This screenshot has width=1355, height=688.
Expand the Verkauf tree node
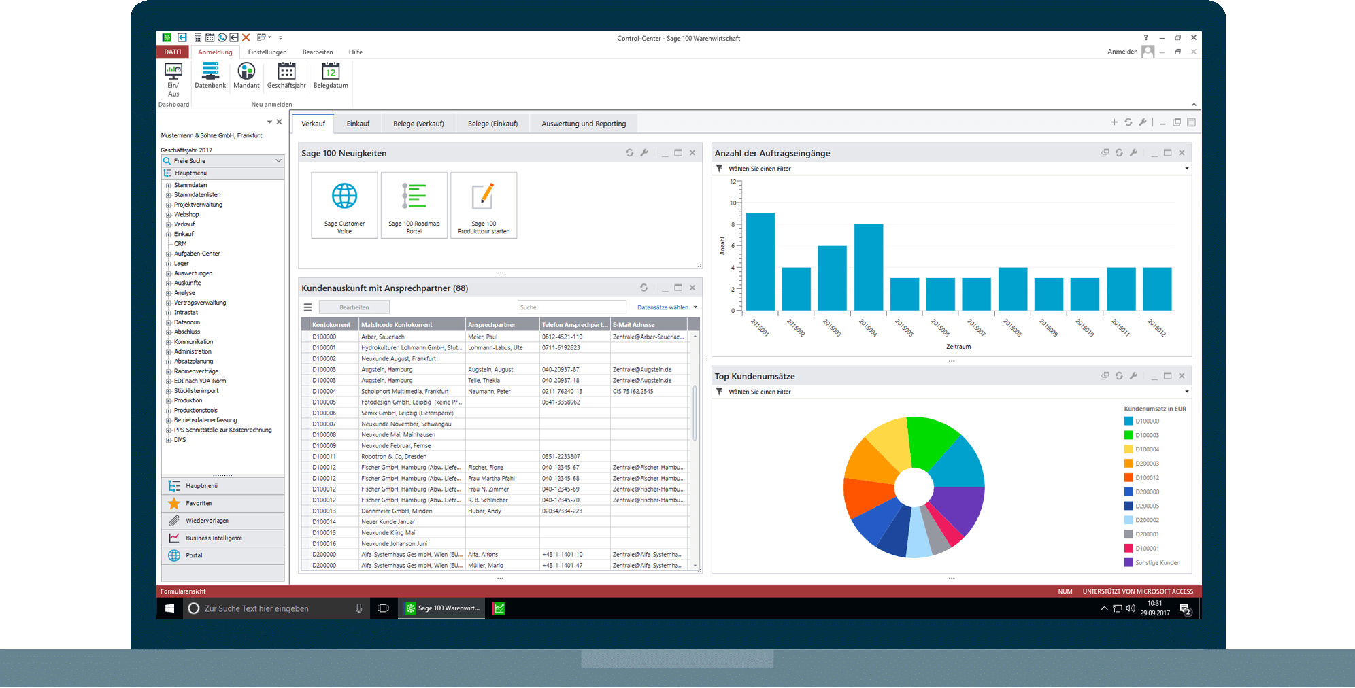(x=168, y=224)
